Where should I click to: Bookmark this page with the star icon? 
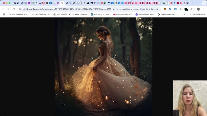pyautogui.click(x=158, y=9)
